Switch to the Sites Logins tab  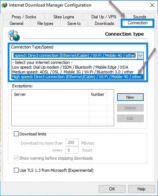[64, 17]
